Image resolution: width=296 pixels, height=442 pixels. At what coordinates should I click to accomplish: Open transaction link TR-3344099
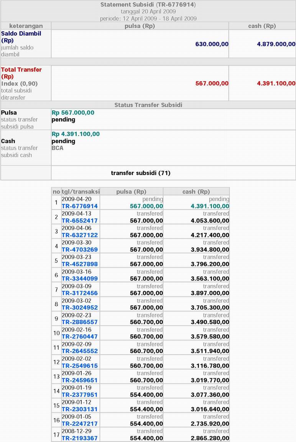coord(80,279)
